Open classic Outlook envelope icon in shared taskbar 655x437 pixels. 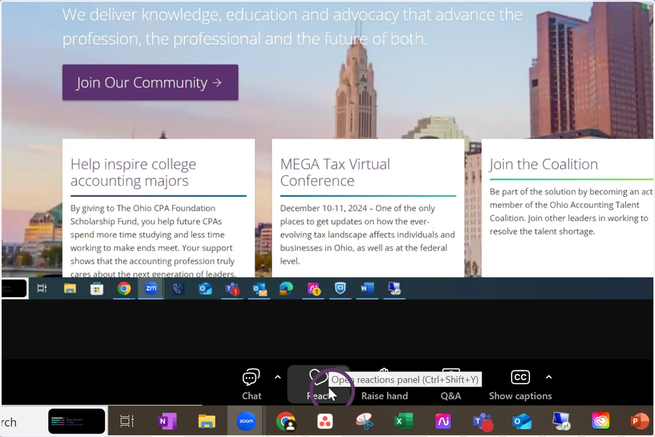tap(259, 289)
